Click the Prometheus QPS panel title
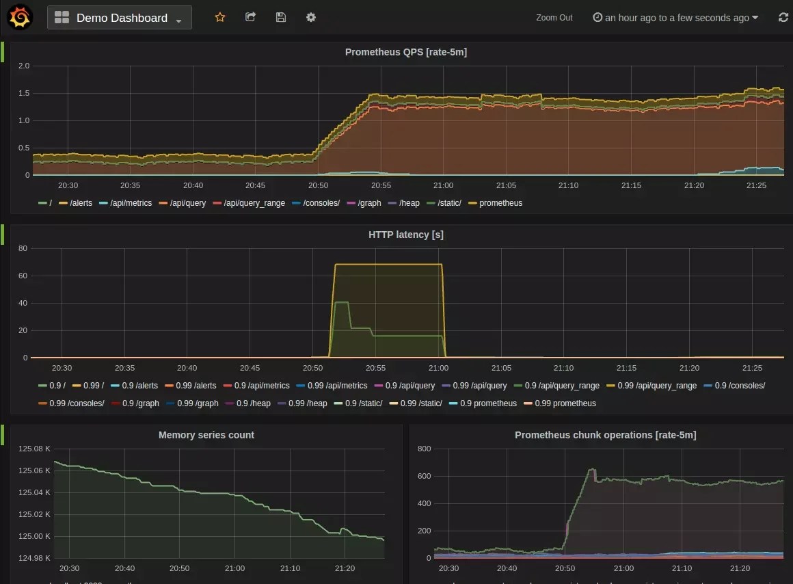This screenshot has height=584, width=793. click(406, 51)
